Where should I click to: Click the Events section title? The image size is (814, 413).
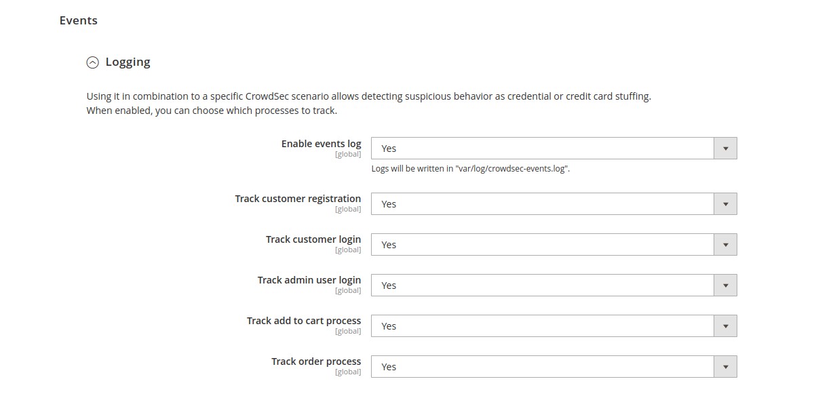78,20
